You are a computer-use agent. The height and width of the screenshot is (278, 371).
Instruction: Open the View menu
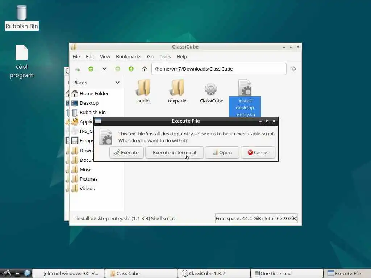[105, 56]
